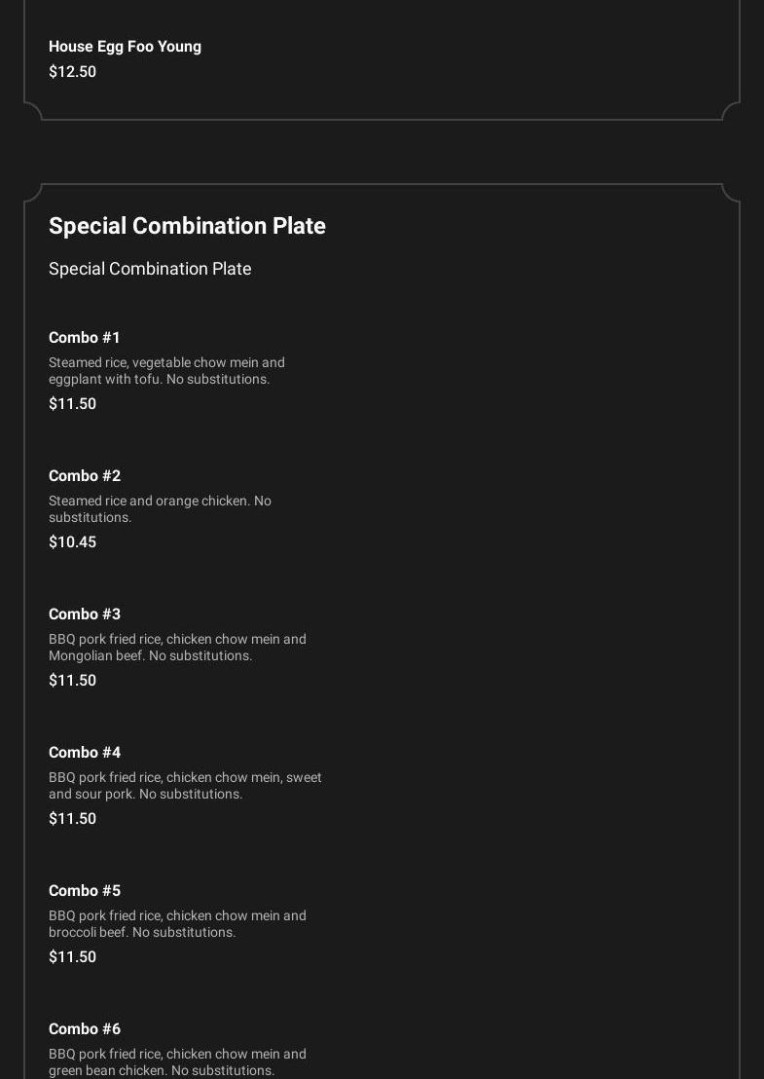Choose the Combo #2 menu item
This screenshot has height=1079, width=764.
(85, 476)
